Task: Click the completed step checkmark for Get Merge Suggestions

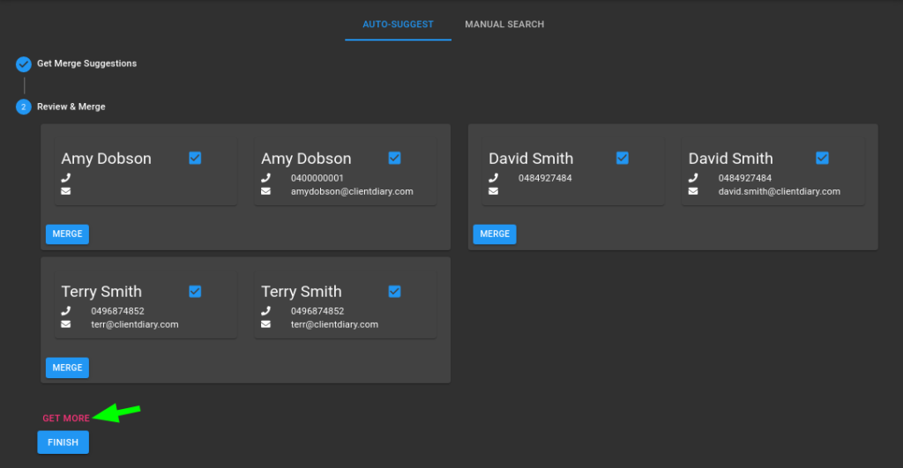Action: (24, 63)
